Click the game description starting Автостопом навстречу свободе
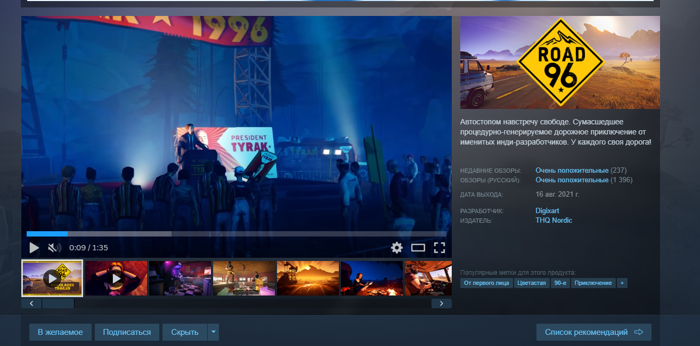This screenshot has height=346, width=700. 556,132
